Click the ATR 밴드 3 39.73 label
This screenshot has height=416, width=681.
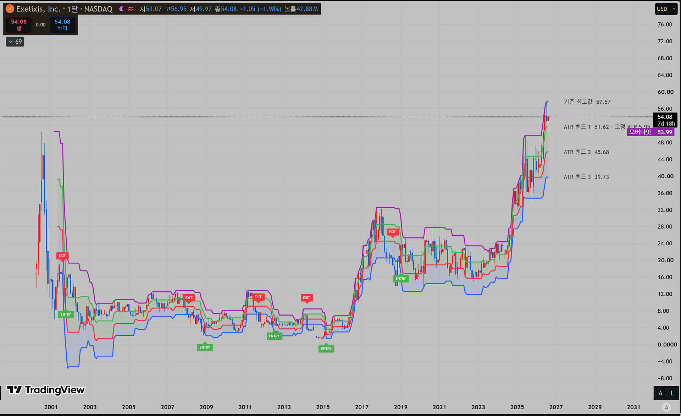(x=586, y=177)
